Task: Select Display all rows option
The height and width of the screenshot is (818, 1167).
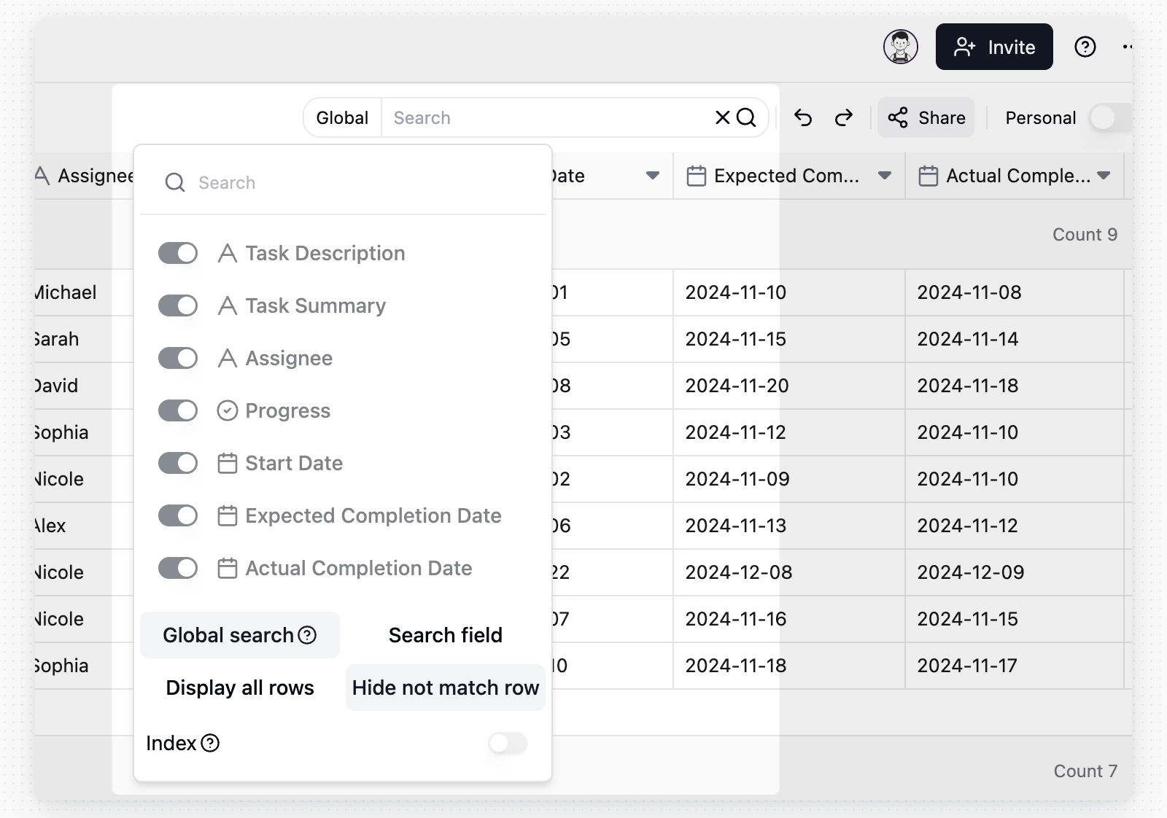Action: click(x=240, y=687)
